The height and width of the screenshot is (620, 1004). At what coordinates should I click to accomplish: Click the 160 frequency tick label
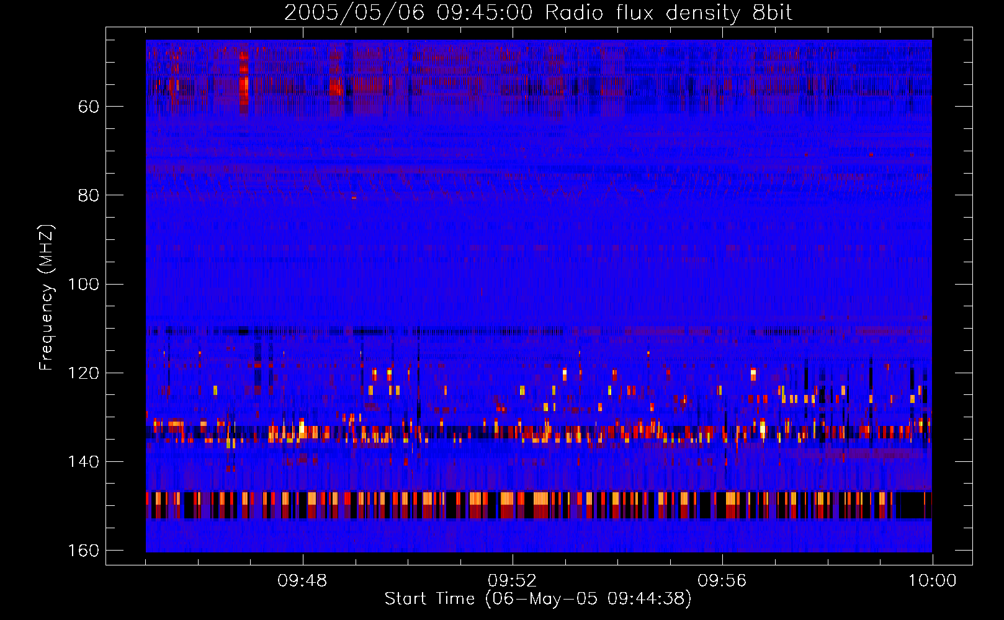[83, 551]
